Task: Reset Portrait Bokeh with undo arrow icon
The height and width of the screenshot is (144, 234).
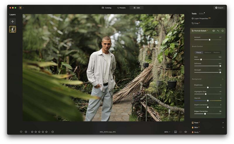Action: (x=218, y=31)
